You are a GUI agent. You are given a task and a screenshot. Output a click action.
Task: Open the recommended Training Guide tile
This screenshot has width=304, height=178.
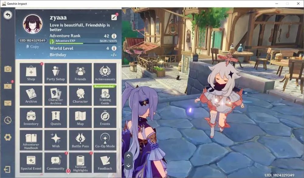tap(105, 96)
